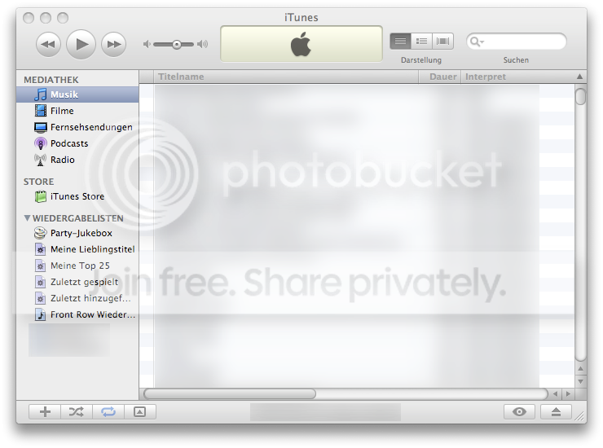Click the purple Podcasts icon
Viewport: 603px width, 448px height.
(41, 143)
